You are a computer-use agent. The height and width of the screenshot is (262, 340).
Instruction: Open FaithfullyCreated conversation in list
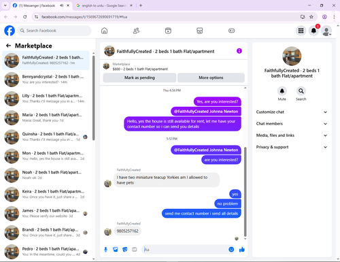tap(46, 61)
